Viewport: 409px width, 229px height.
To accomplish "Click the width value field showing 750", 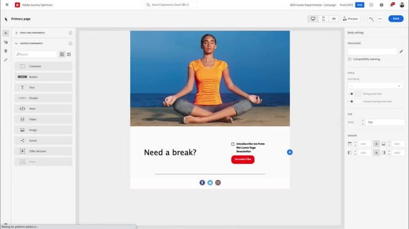I will [385, 122].
